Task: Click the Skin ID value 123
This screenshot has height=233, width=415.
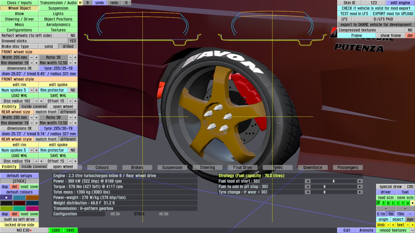Action: pyautogui.click(x=374, y=3)
